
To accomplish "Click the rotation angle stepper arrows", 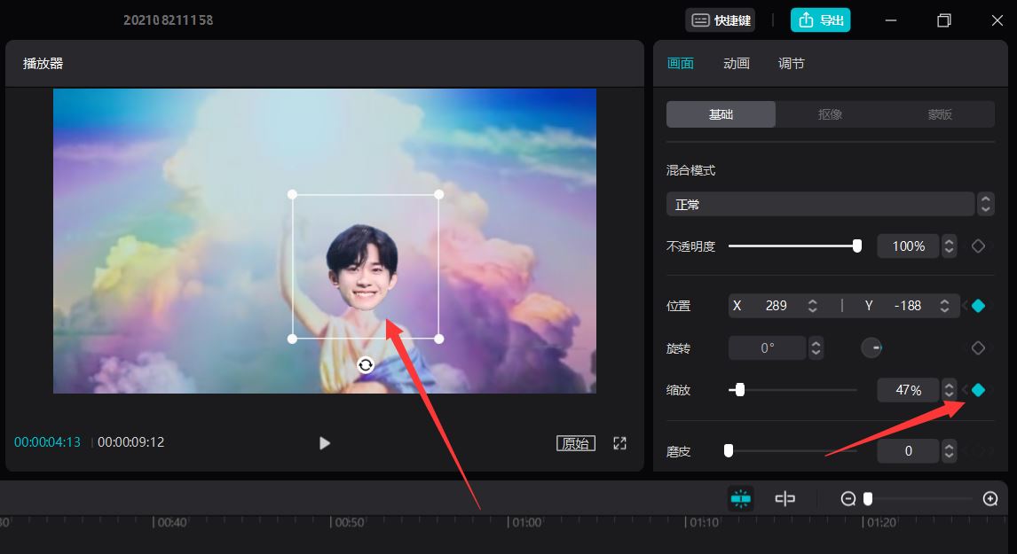I will (816, 348).
